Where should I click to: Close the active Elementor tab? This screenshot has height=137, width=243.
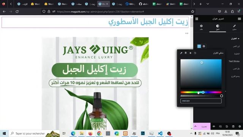tap(107, 4)
